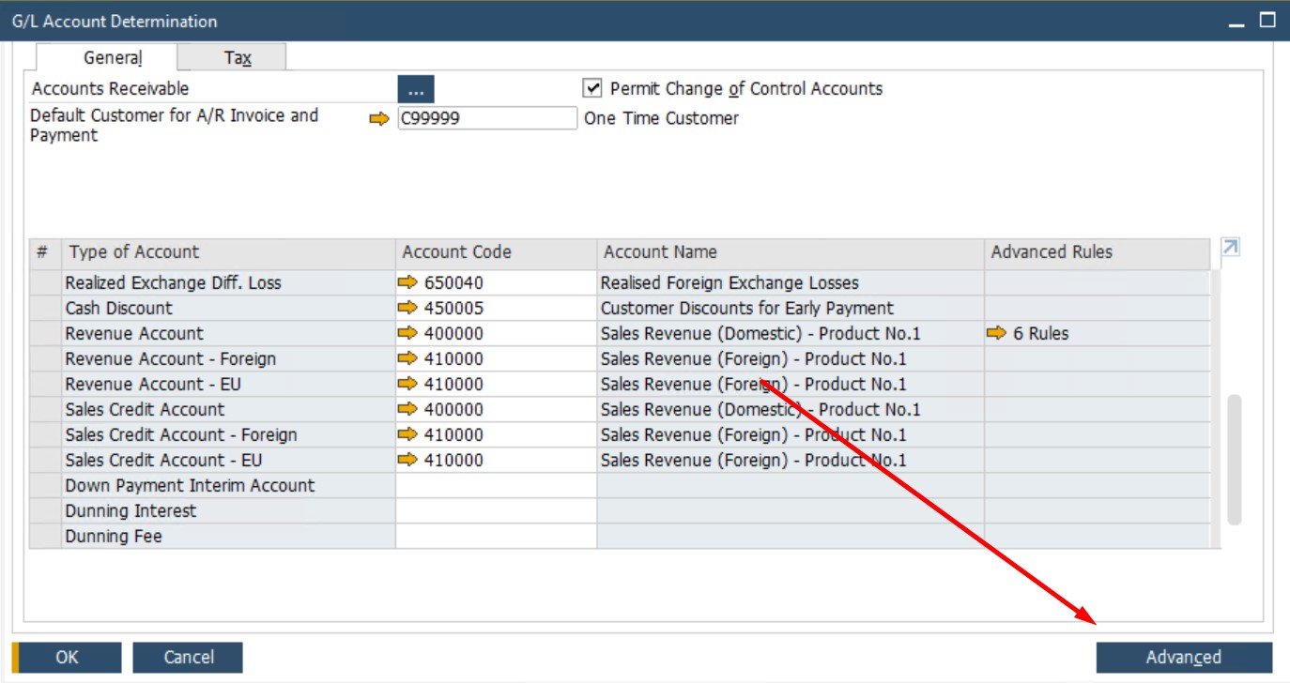Open Sales Credit Account - EU via link arrow
The width and height of the screenshot is (1290, 683).
407,460
